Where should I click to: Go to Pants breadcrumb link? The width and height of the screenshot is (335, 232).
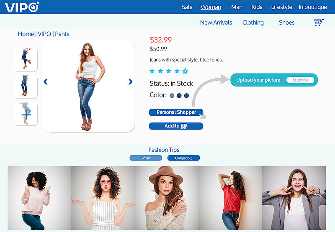62,34
